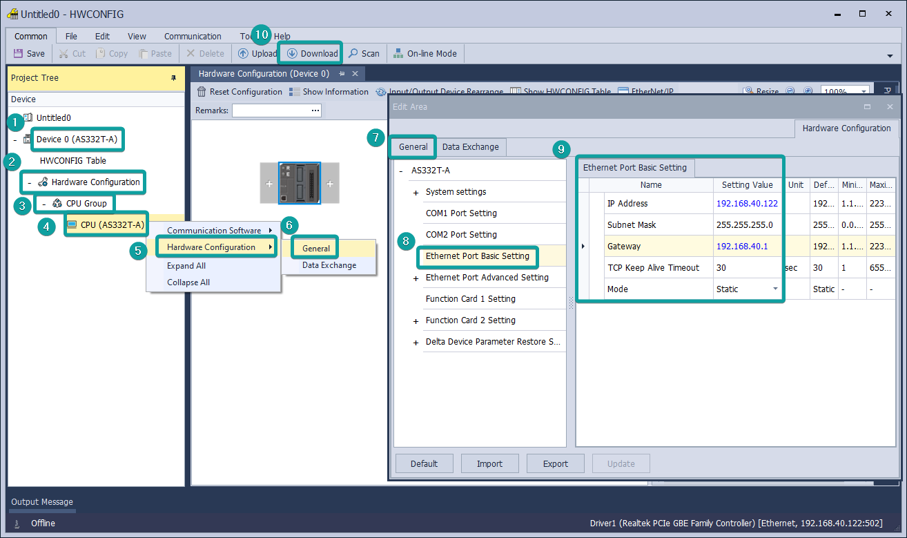Click the Remarks input field

tap(271, 111)
